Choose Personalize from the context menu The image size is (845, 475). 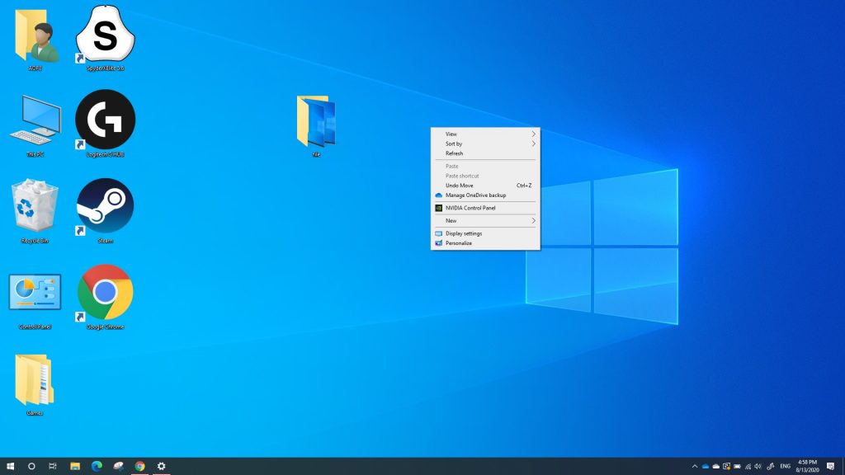tap(485, 243)
